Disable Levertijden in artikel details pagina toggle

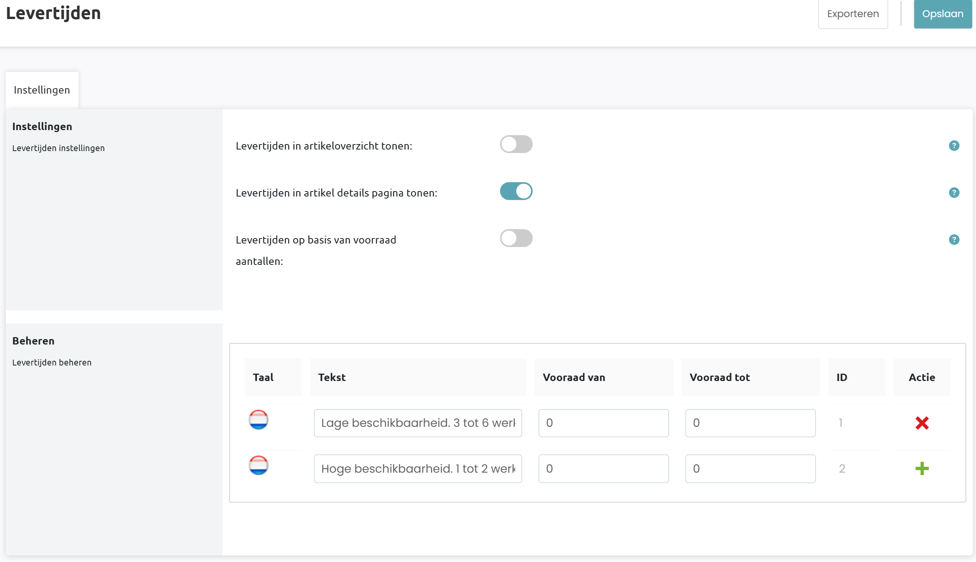(516, 191)
